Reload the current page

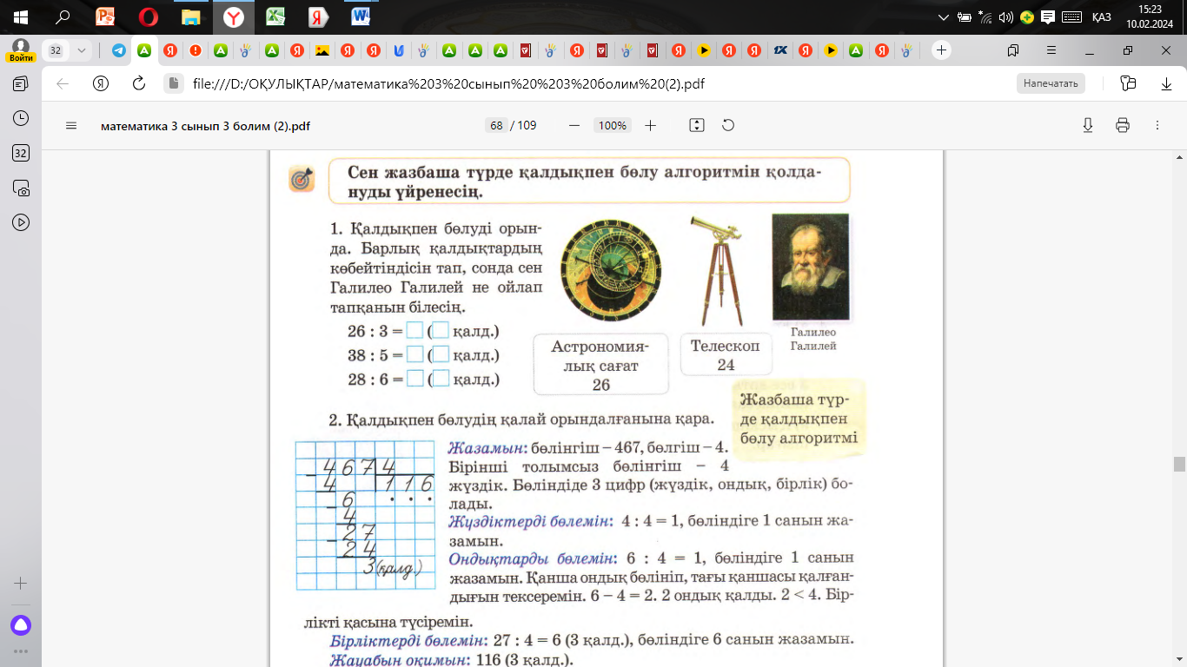[x=138, y=83]
